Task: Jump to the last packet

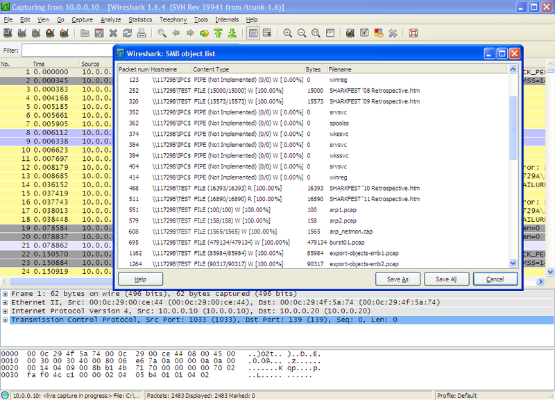Action: tap(232, 33)
